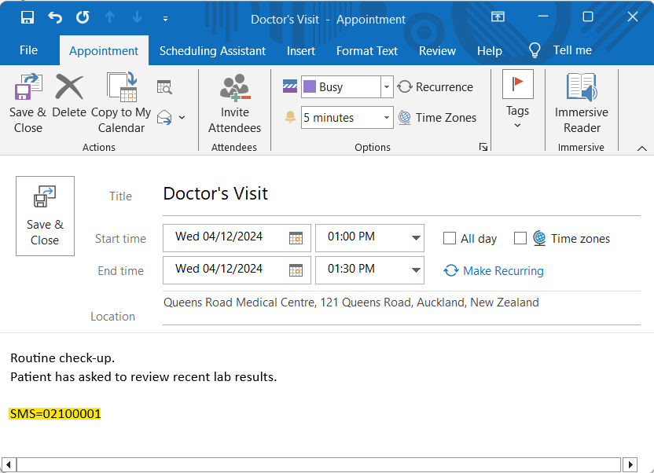Toggle the Busy status indicator
Screen dimensions: 654x473
pyautogui.click(x=290, y=86)
